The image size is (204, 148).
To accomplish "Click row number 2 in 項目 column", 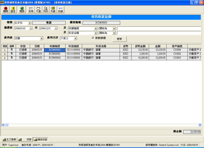I will [5, 54].
